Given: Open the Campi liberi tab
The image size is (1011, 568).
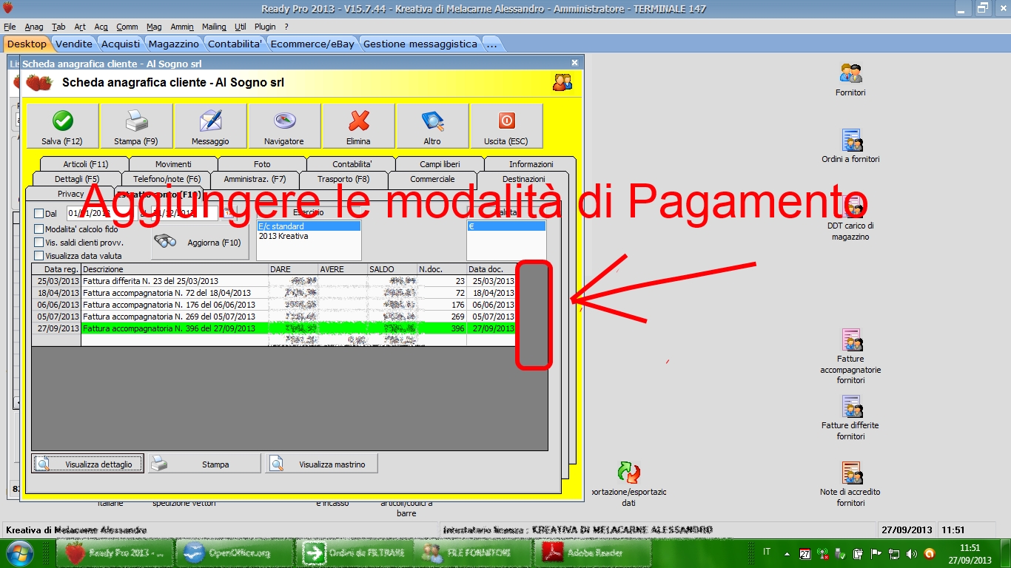Looking at the screenshot, I should point(440,164).
